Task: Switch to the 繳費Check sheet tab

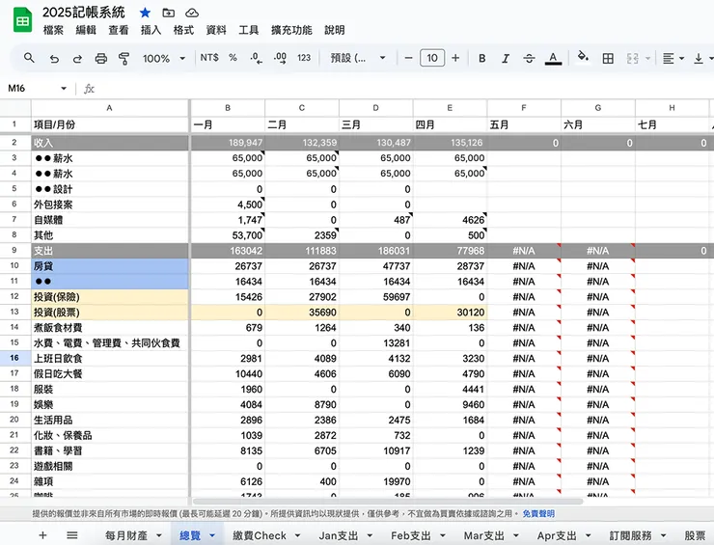Action: tap(260, 535)
